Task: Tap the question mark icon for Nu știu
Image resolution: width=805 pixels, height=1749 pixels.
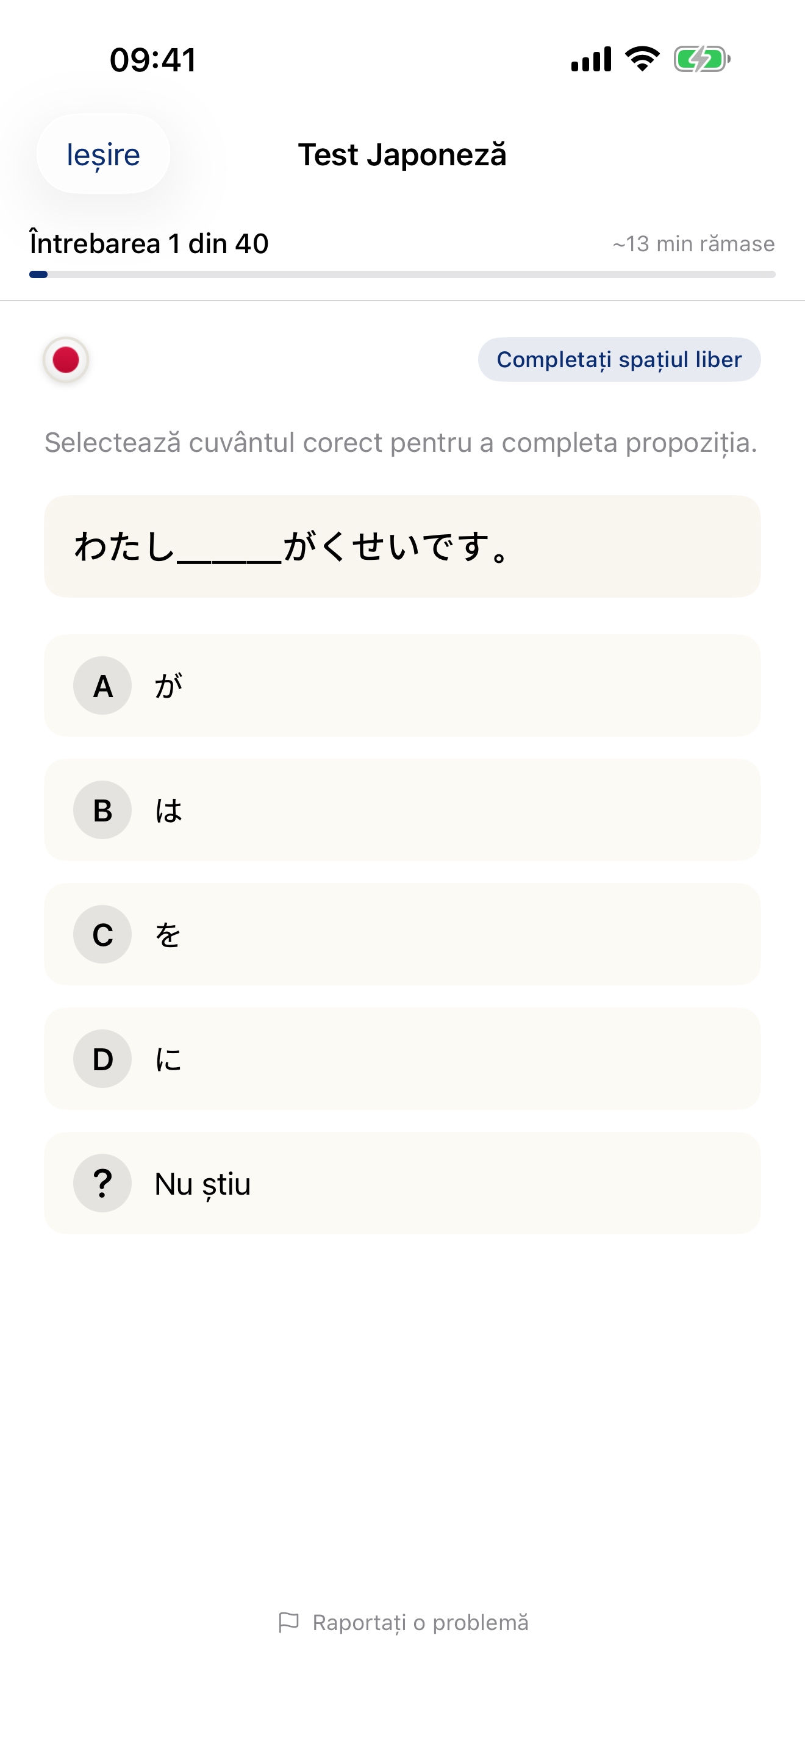Action: (x=102, y=1182)
